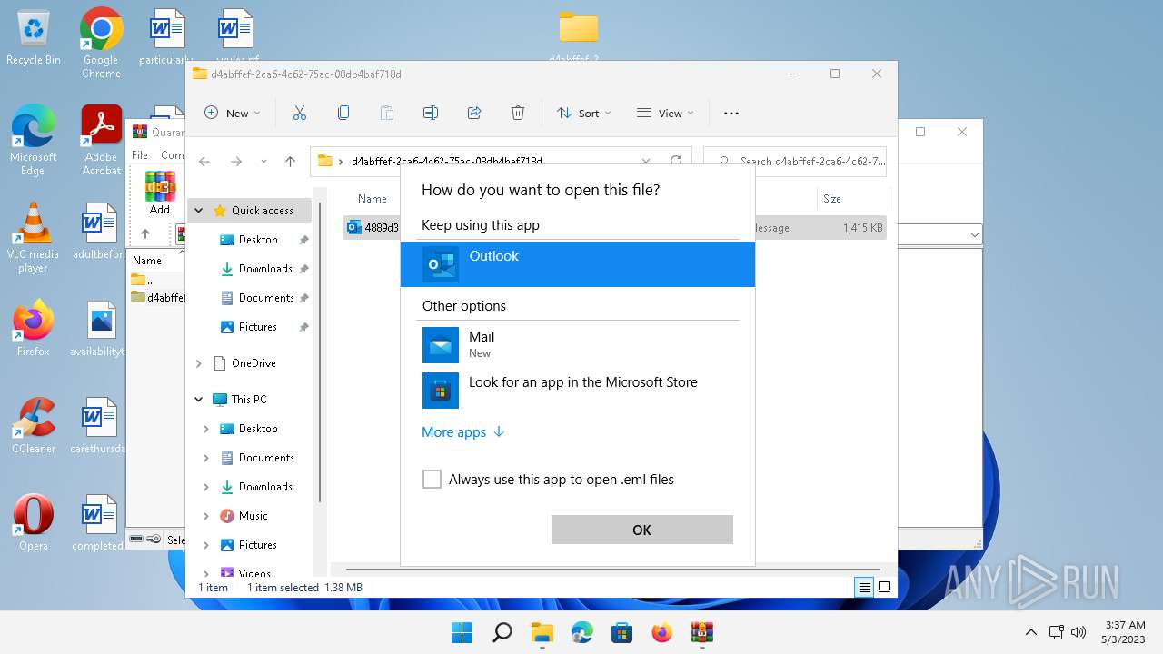The image size is (1163, 654).
Task: Click OK to confirm app choice
Action: pyautogui.click(x=642, y=530)
